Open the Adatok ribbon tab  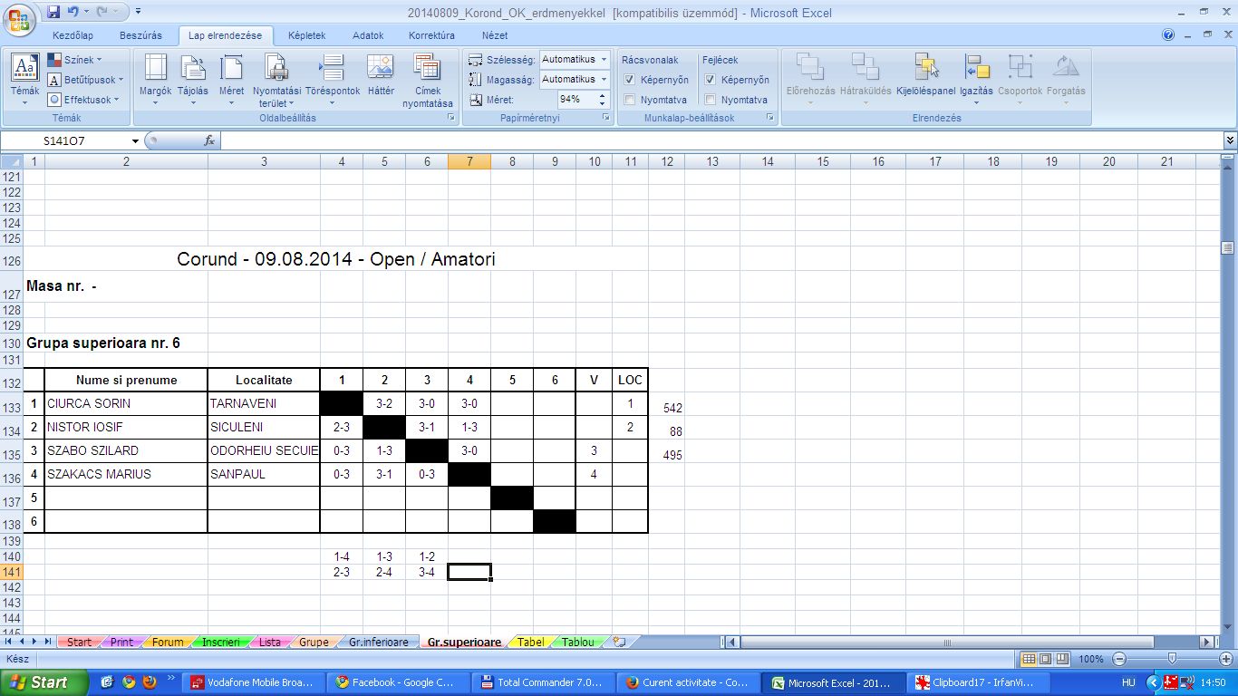368,35
